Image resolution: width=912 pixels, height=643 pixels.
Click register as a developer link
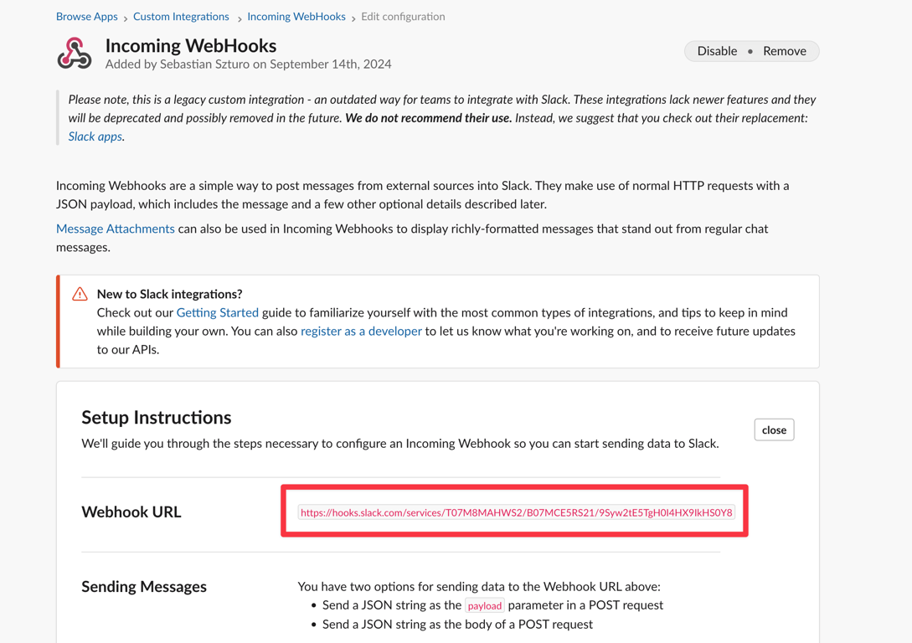click(361, 331)
